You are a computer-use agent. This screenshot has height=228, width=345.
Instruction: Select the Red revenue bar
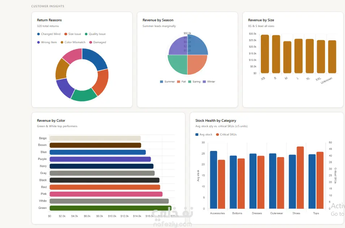click(x=105, y=187)
